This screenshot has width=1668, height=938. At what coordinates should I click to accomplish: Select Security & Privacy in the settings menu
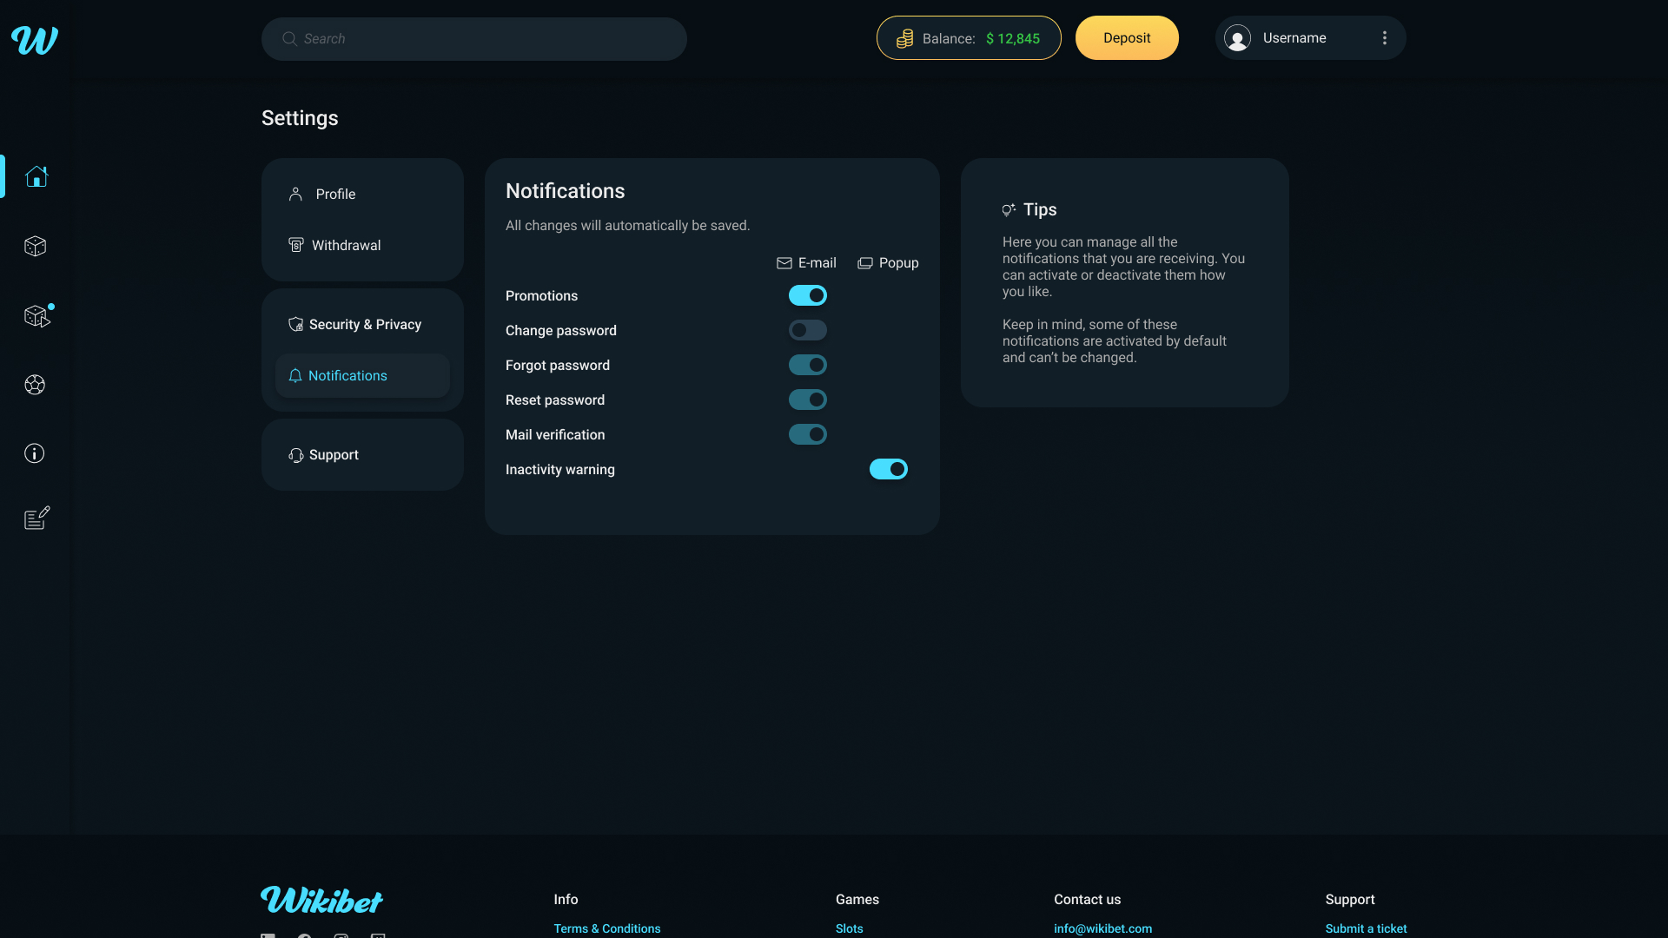[x=365, y=324]
